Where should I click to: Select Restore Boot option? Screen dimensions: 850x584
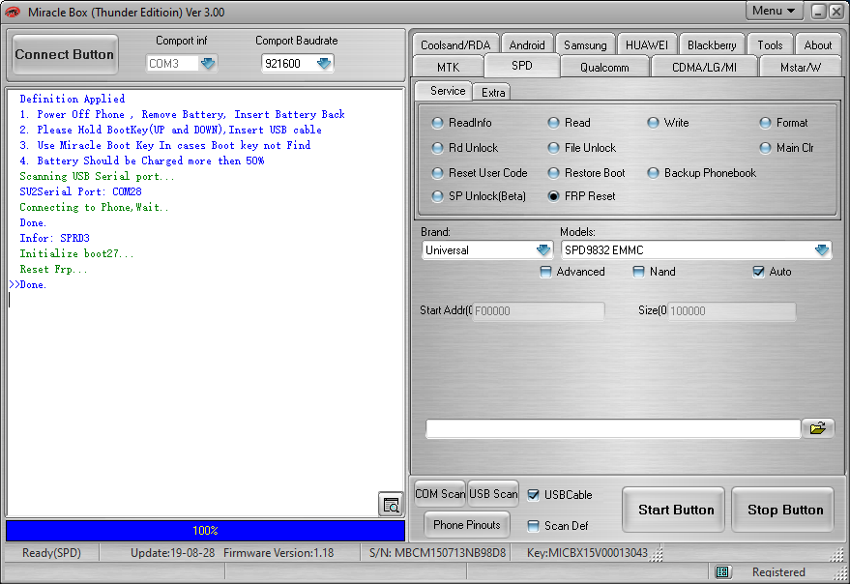[x=586, y=173]
